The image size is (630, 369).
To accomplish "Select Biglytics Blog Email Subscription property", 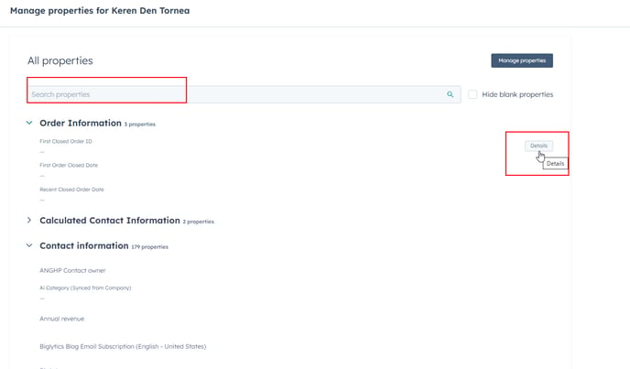I will pos(123,346).
